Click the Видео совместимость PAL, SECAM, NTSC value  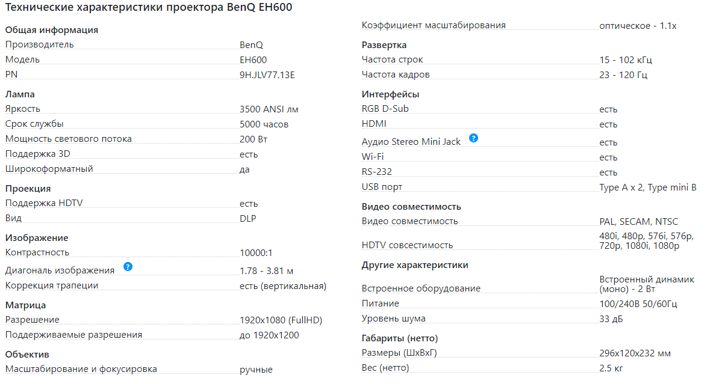click(x=639, y=222)
